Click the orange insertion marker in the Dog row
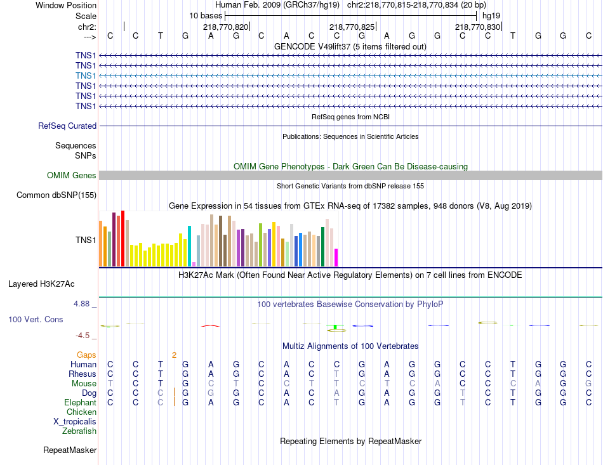Viewport: 603px width, 465px height. (x=174, y=393)
